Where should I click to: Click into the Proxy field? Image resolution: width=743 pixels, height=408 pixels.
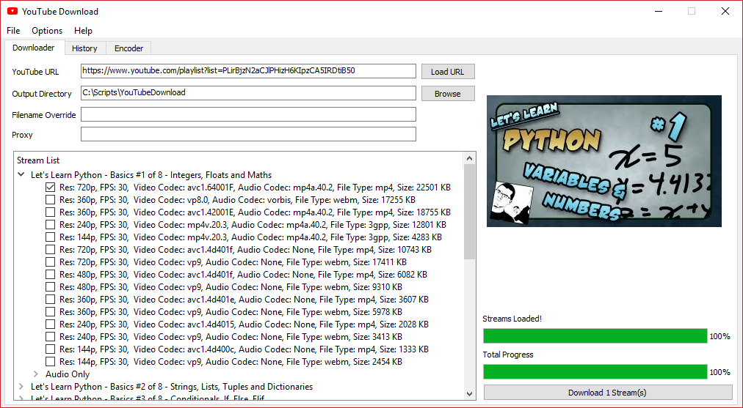click(x=248, y=134)
